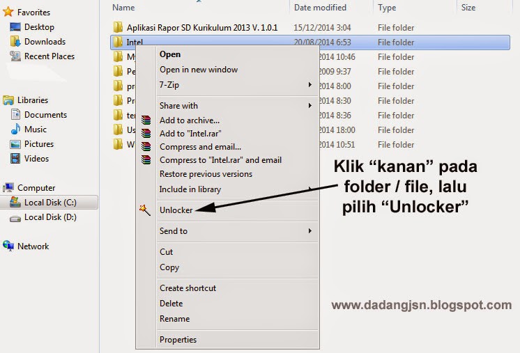Select Local Disk (D:) in sidebar
520x353 pixels.
click(50, 217)
